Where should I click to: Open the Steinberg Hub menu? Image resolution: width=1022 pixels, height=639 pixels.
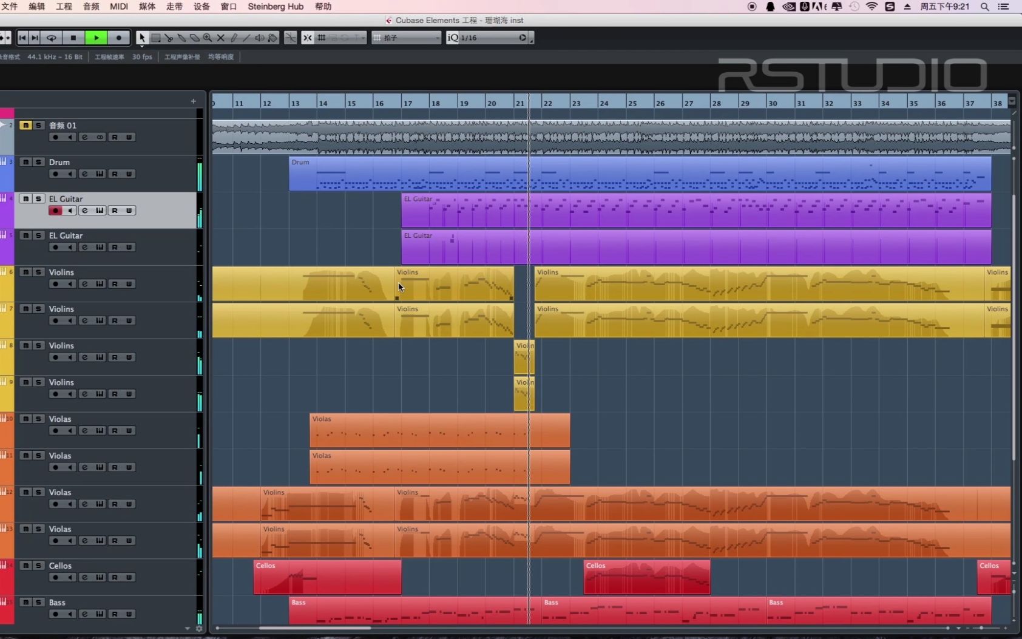point(276,6)
